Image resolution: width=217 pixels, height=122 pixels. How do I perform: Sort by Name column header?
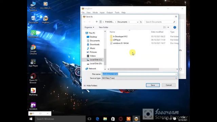pyautogui.click(x=112, y=32)
